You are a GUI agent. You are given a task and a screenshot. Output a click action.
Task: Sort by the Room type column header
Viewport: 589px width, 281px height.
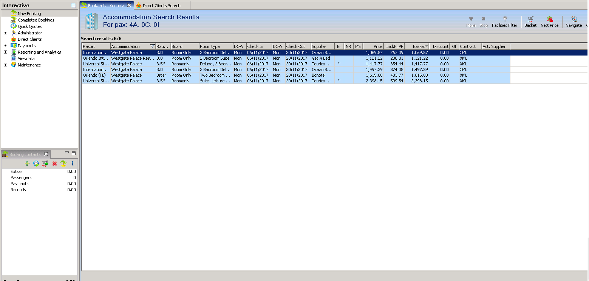tap(216, 46)
